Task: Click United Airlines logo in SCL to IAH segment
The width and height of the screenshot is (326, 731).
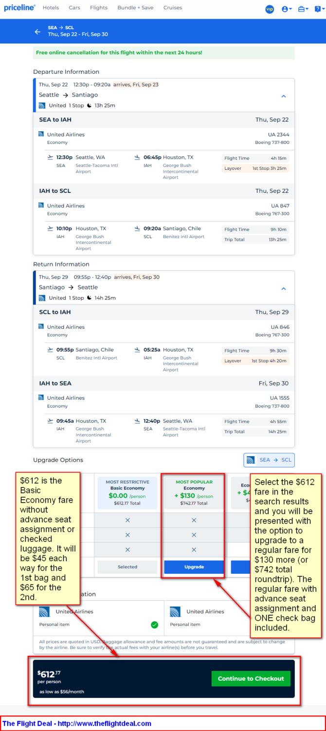Action: click(41, 326)
